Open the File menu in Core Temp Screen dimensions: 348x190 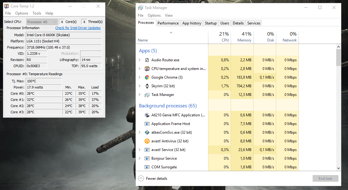click(8, 13)
